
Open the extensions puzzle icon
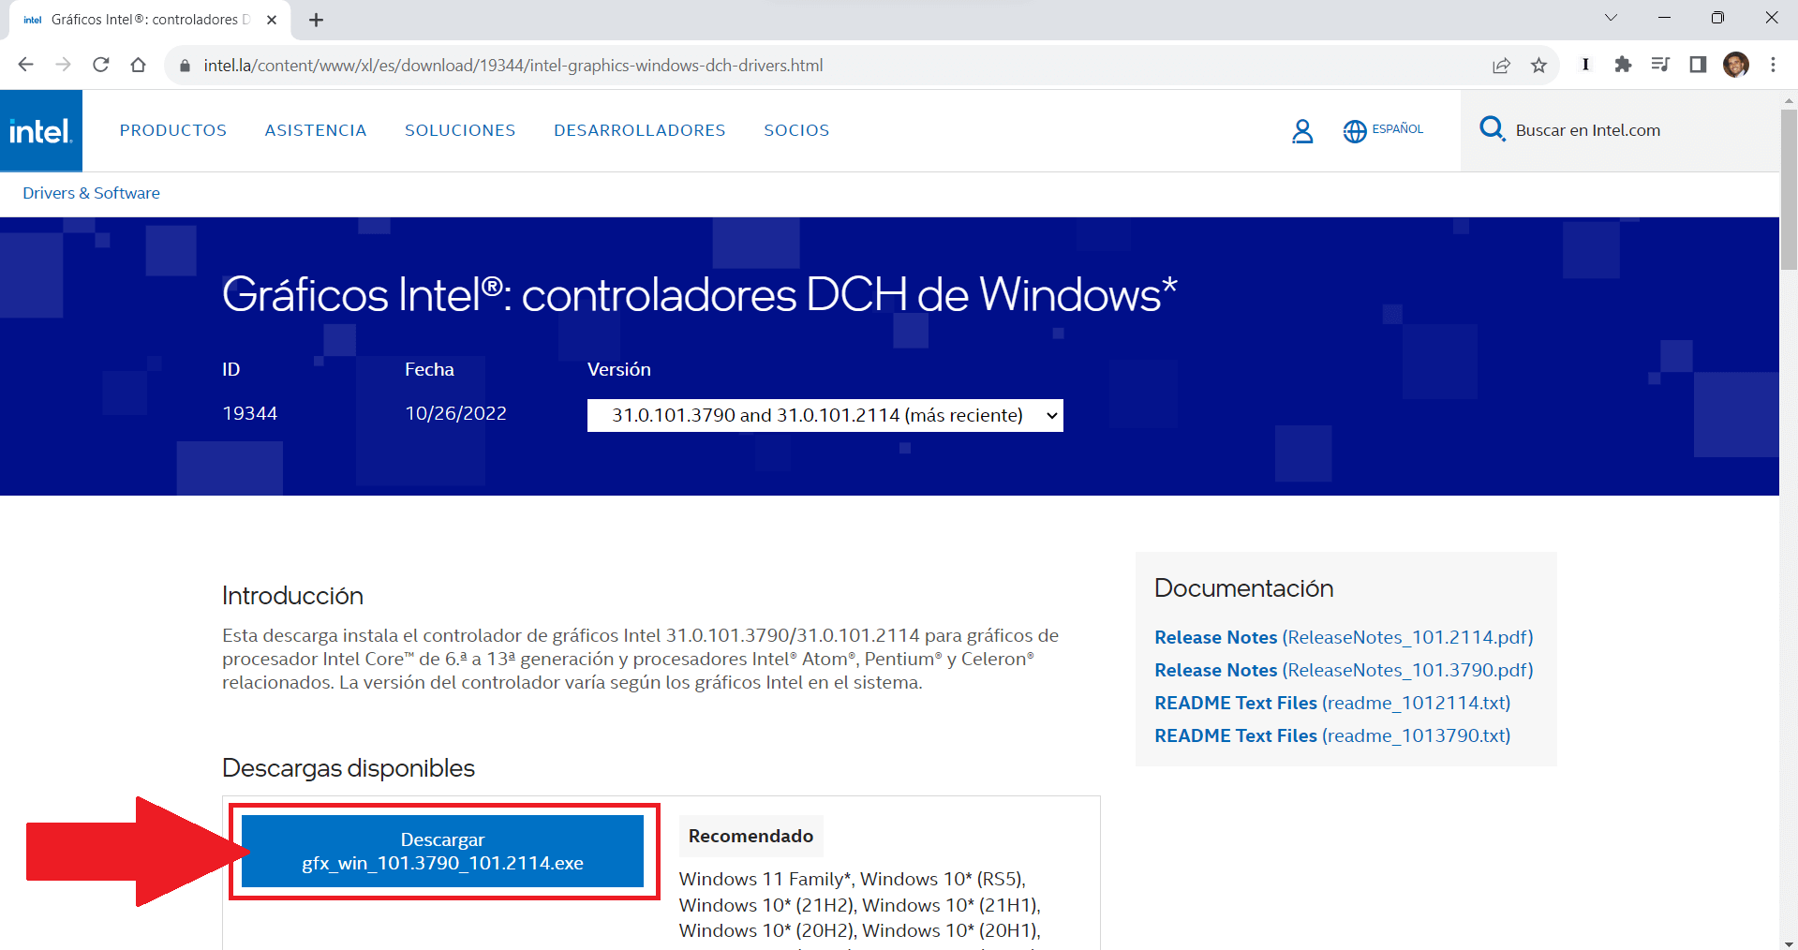1623,65
